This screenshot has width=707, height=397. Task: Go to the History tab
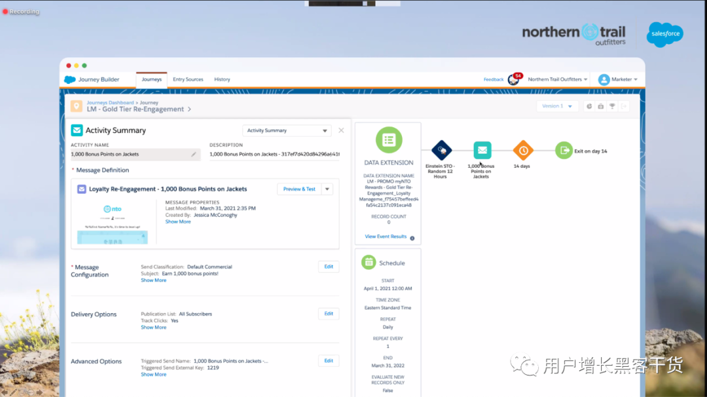coord(222,79)
